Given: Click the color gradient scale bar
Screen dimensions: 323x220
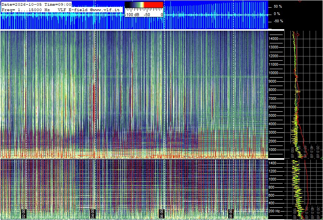Looking at the screenshot, I should 144,5.
